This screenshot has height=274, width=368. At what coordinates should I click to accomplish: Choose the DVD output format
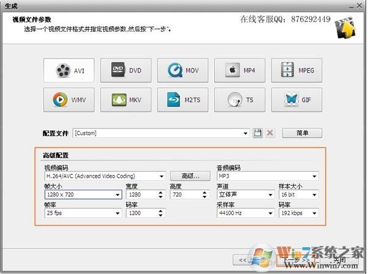(x=126, y=70)
